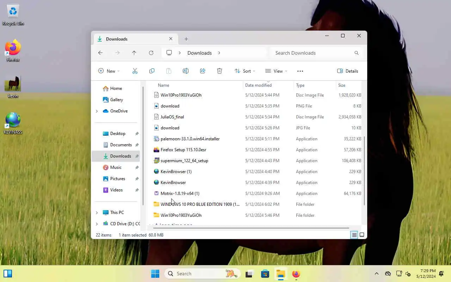This screenshot has width=451, height=282.
Task: Open Firefox desktop shortcut
Action: pyautogui.click(x=13, y=51)
